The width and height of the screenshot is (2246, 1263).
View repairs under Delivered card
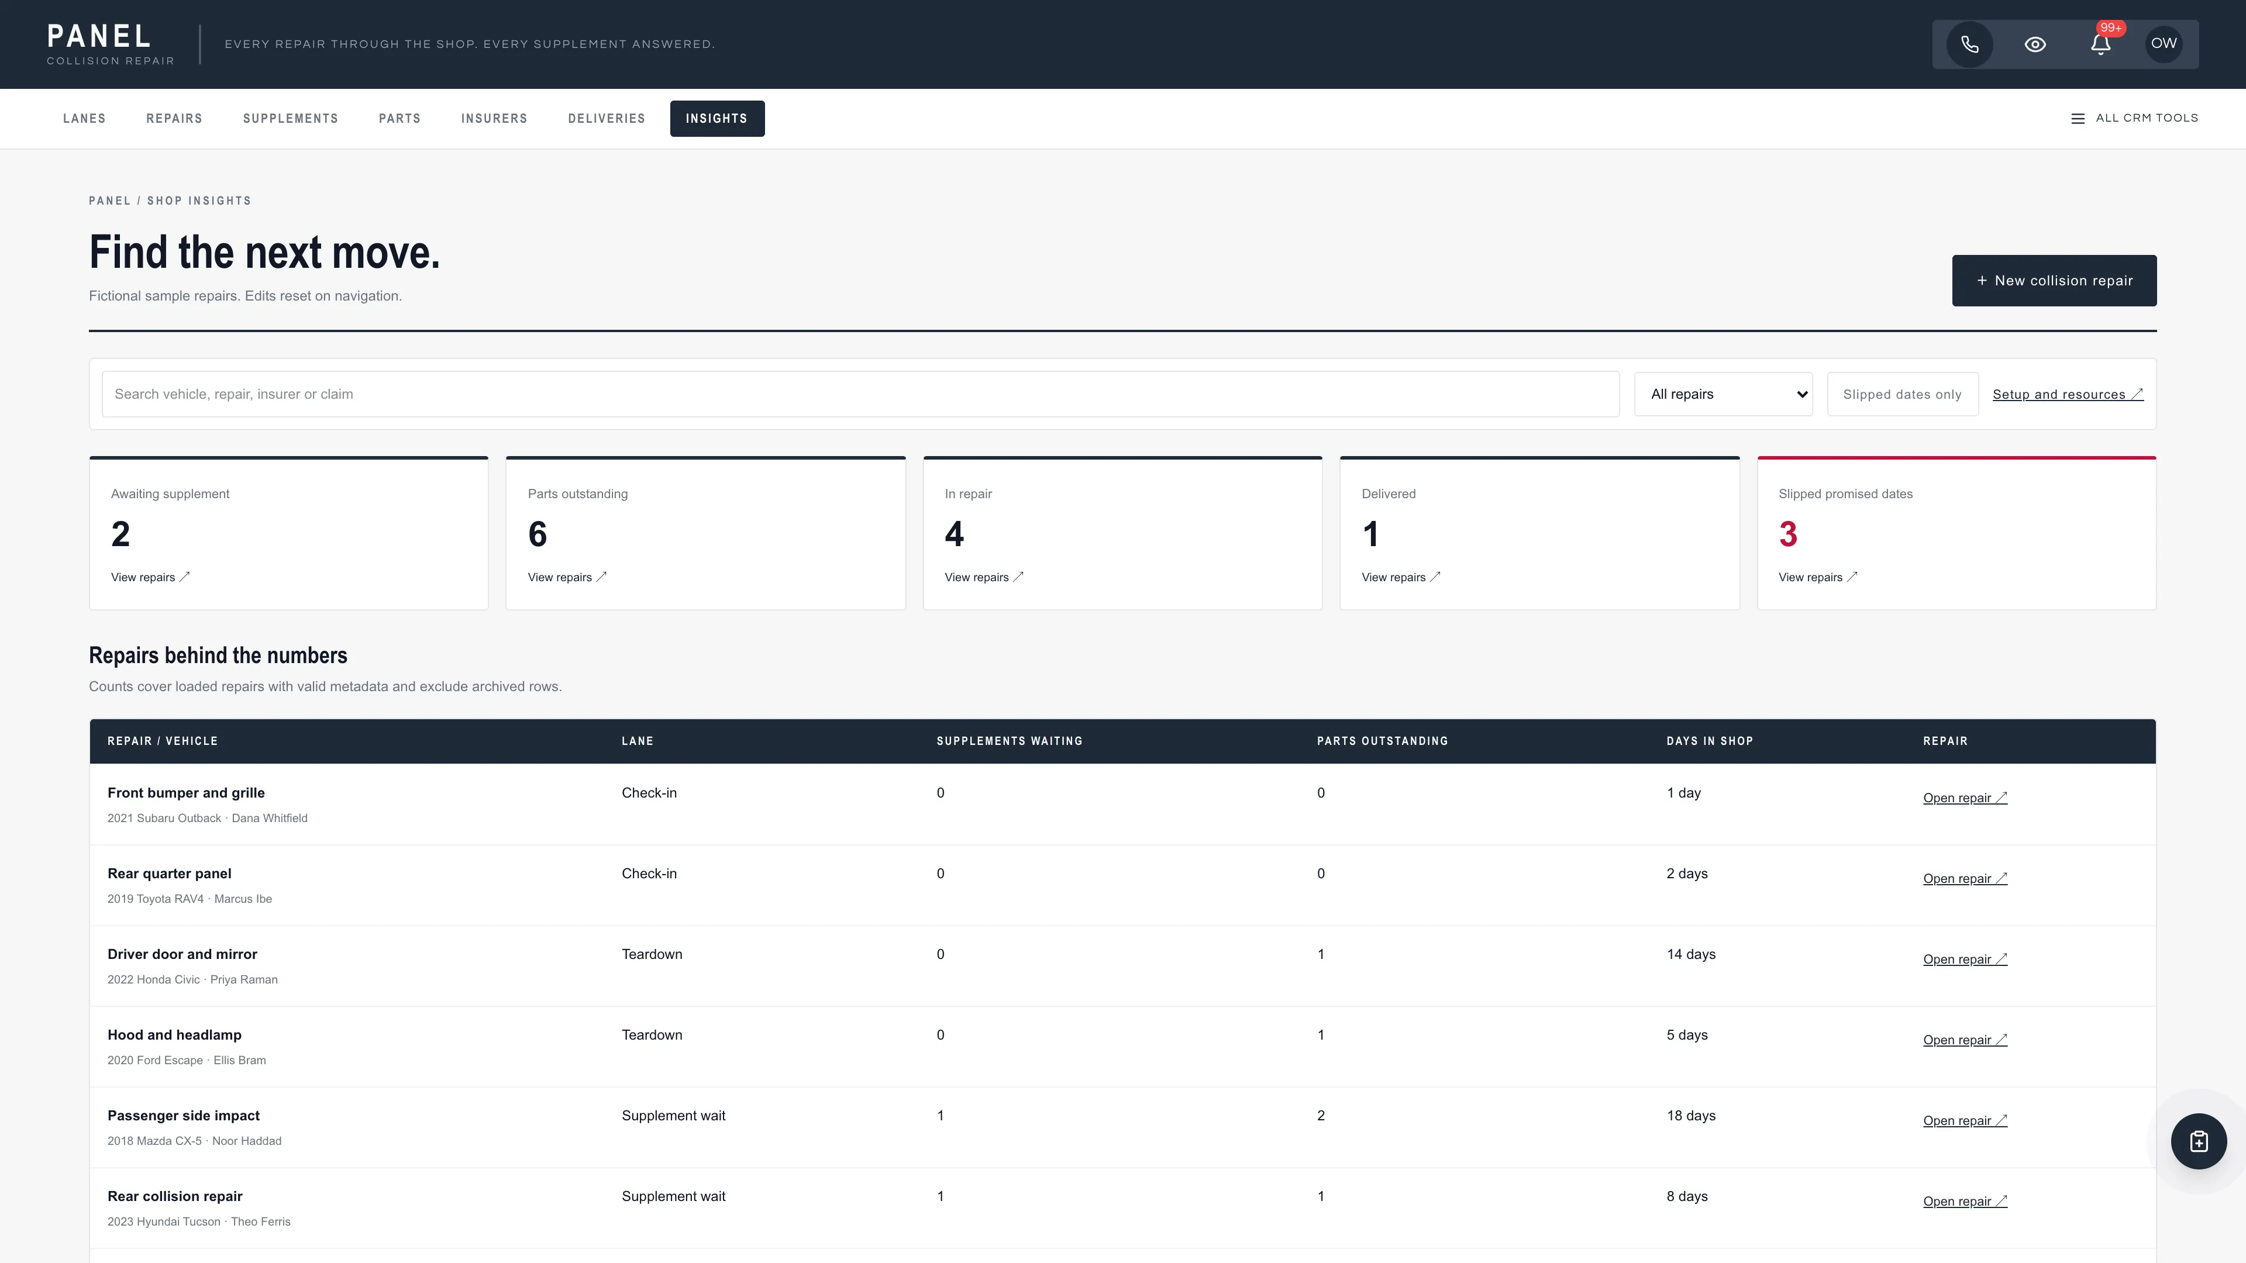click(x=1401, y=577)
